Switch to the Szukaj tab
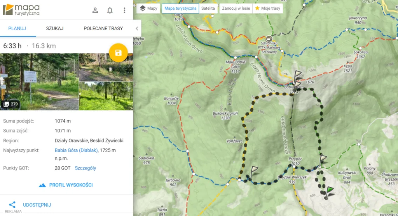The height and width of the screenshot is (216, 398). click(x=55, y=28)
